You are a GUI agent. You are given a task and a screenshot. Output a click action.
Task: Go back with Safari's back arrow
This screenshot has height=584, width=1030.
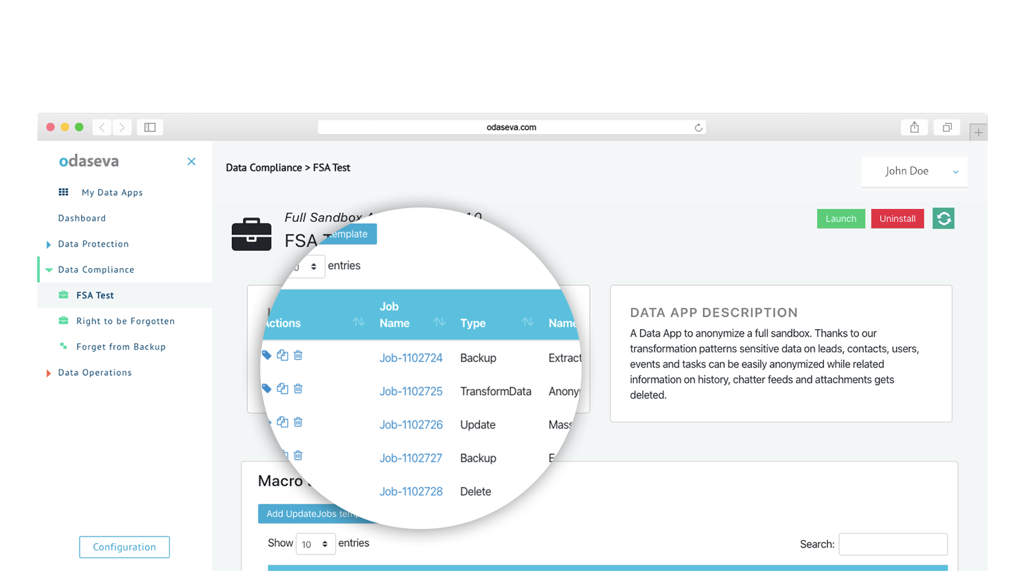[x=102, y=127]
